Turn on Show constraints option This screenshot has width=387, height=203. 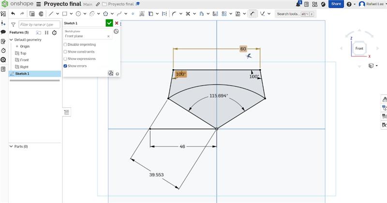pos(65,52)
